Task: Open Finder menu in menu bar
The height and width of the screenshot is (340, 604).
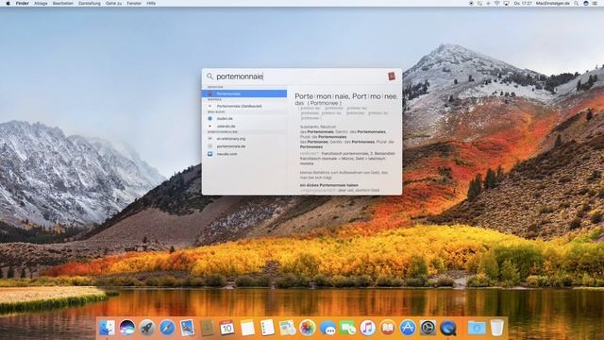Action: point(22,3)
